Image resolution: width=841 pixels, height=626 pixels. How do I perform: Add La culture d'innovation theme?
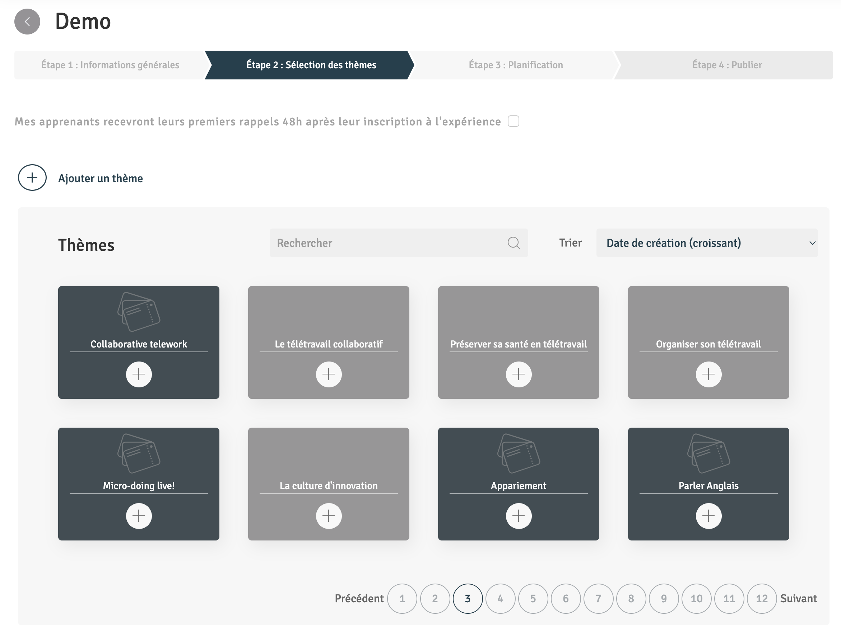pos(329,516)
